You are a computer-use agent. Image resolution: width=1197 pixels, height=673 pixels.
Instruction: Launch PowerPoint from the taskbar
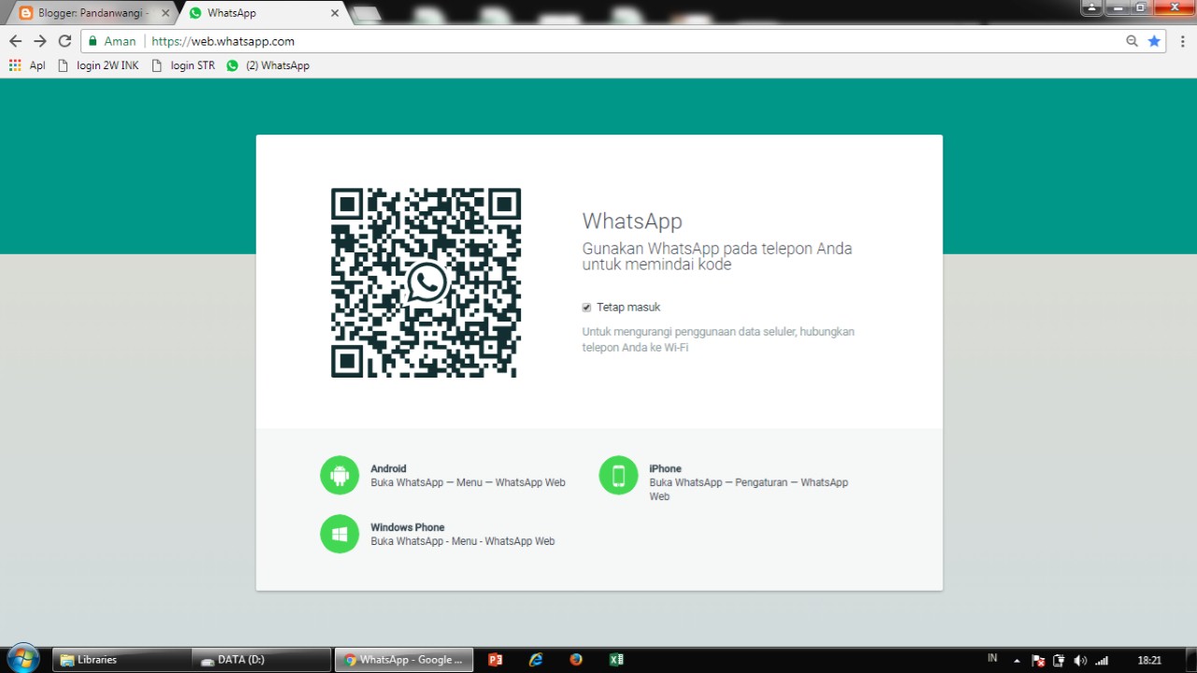coord(496,660)
